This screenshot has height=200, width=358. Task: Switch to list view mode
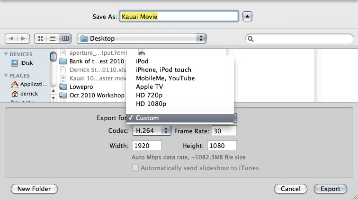tap(53, 38)
